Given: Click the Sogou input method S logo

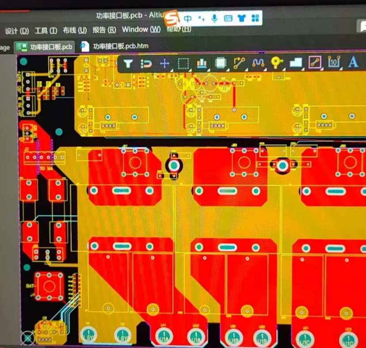Looking at the screenshot, I should click(x=172, y=19).
